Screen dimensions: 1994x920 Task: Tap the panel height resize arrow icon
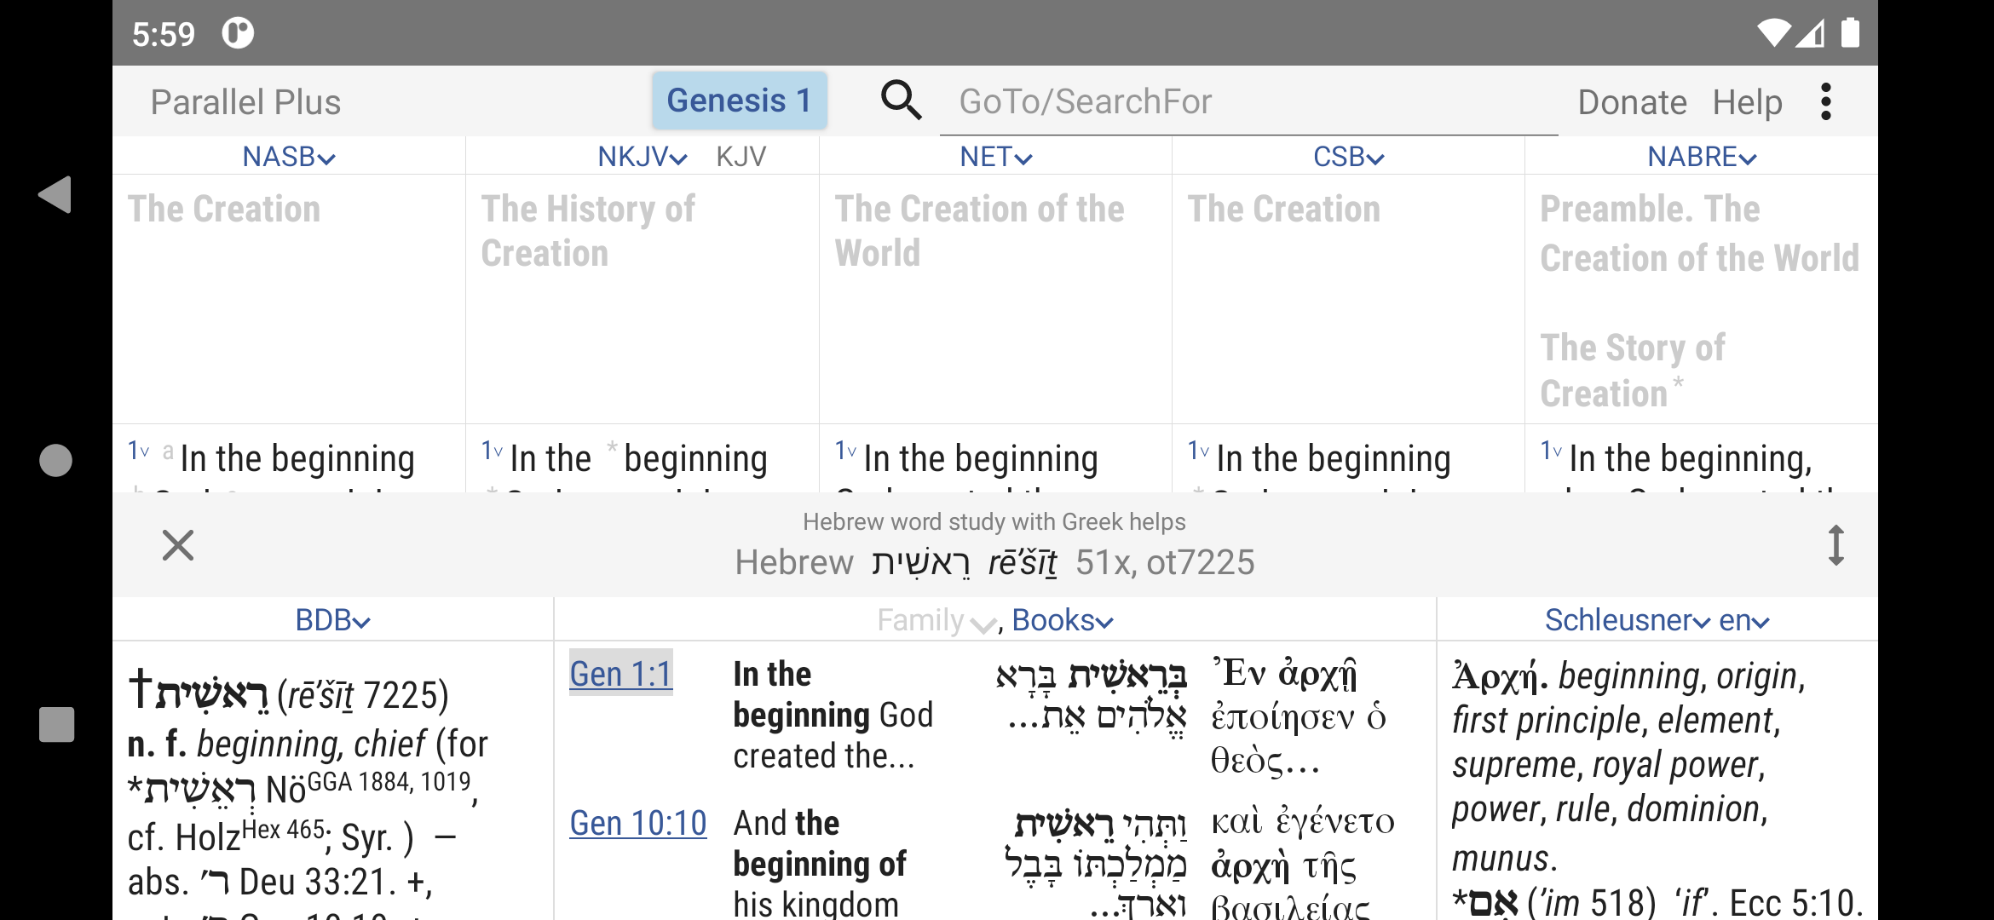pyautogui.click(x=1836, y=545)
